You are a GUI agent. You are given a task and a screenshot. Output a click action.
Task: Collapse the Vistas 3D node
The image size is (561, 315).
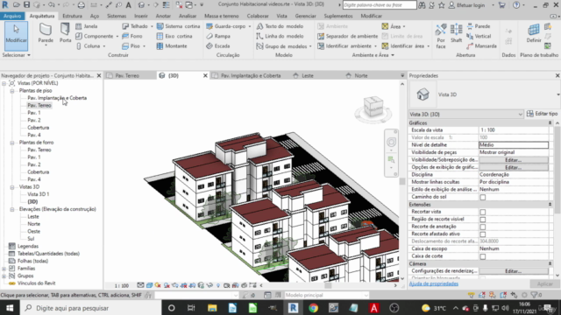pyautogui.click(x=12, y=187)
